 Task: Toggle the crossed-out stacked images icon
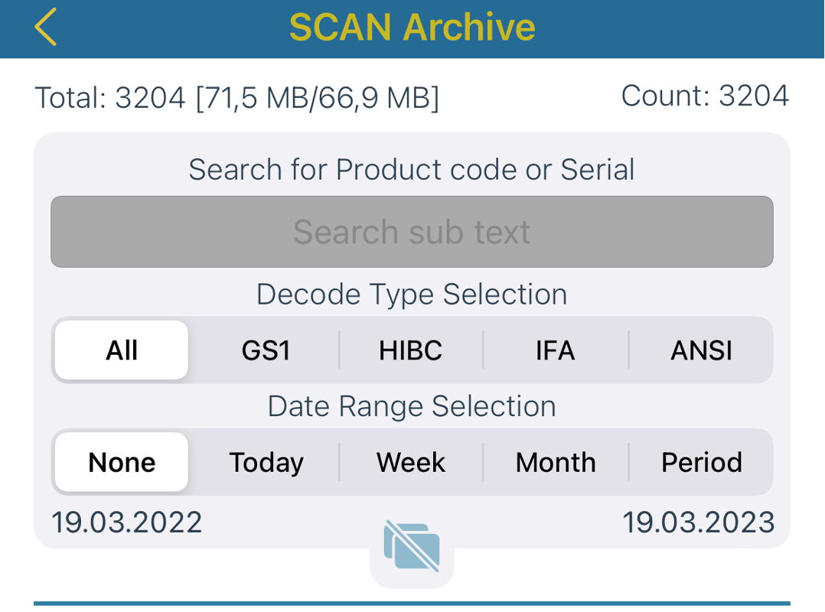(412, 546)
